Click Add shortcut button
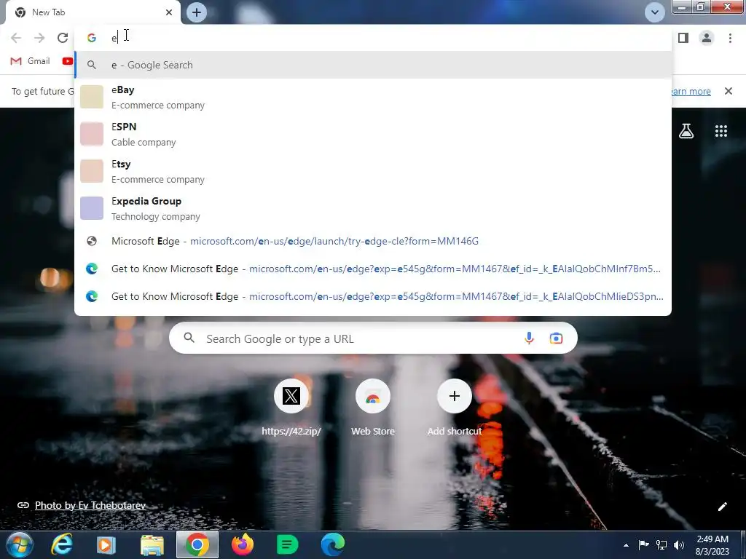The image size is (746, 559). 455,408
